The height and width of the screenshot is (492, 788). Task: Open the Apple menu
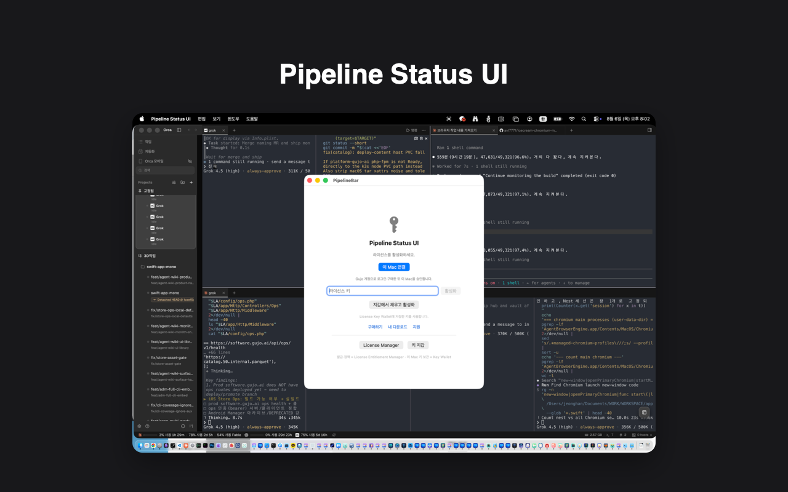point(142,119)
